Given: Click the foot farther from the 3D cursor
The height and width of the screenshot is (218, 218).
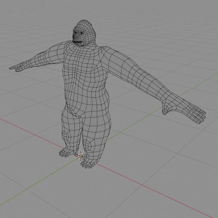Looking at the screenshot, I should [67, 152].
